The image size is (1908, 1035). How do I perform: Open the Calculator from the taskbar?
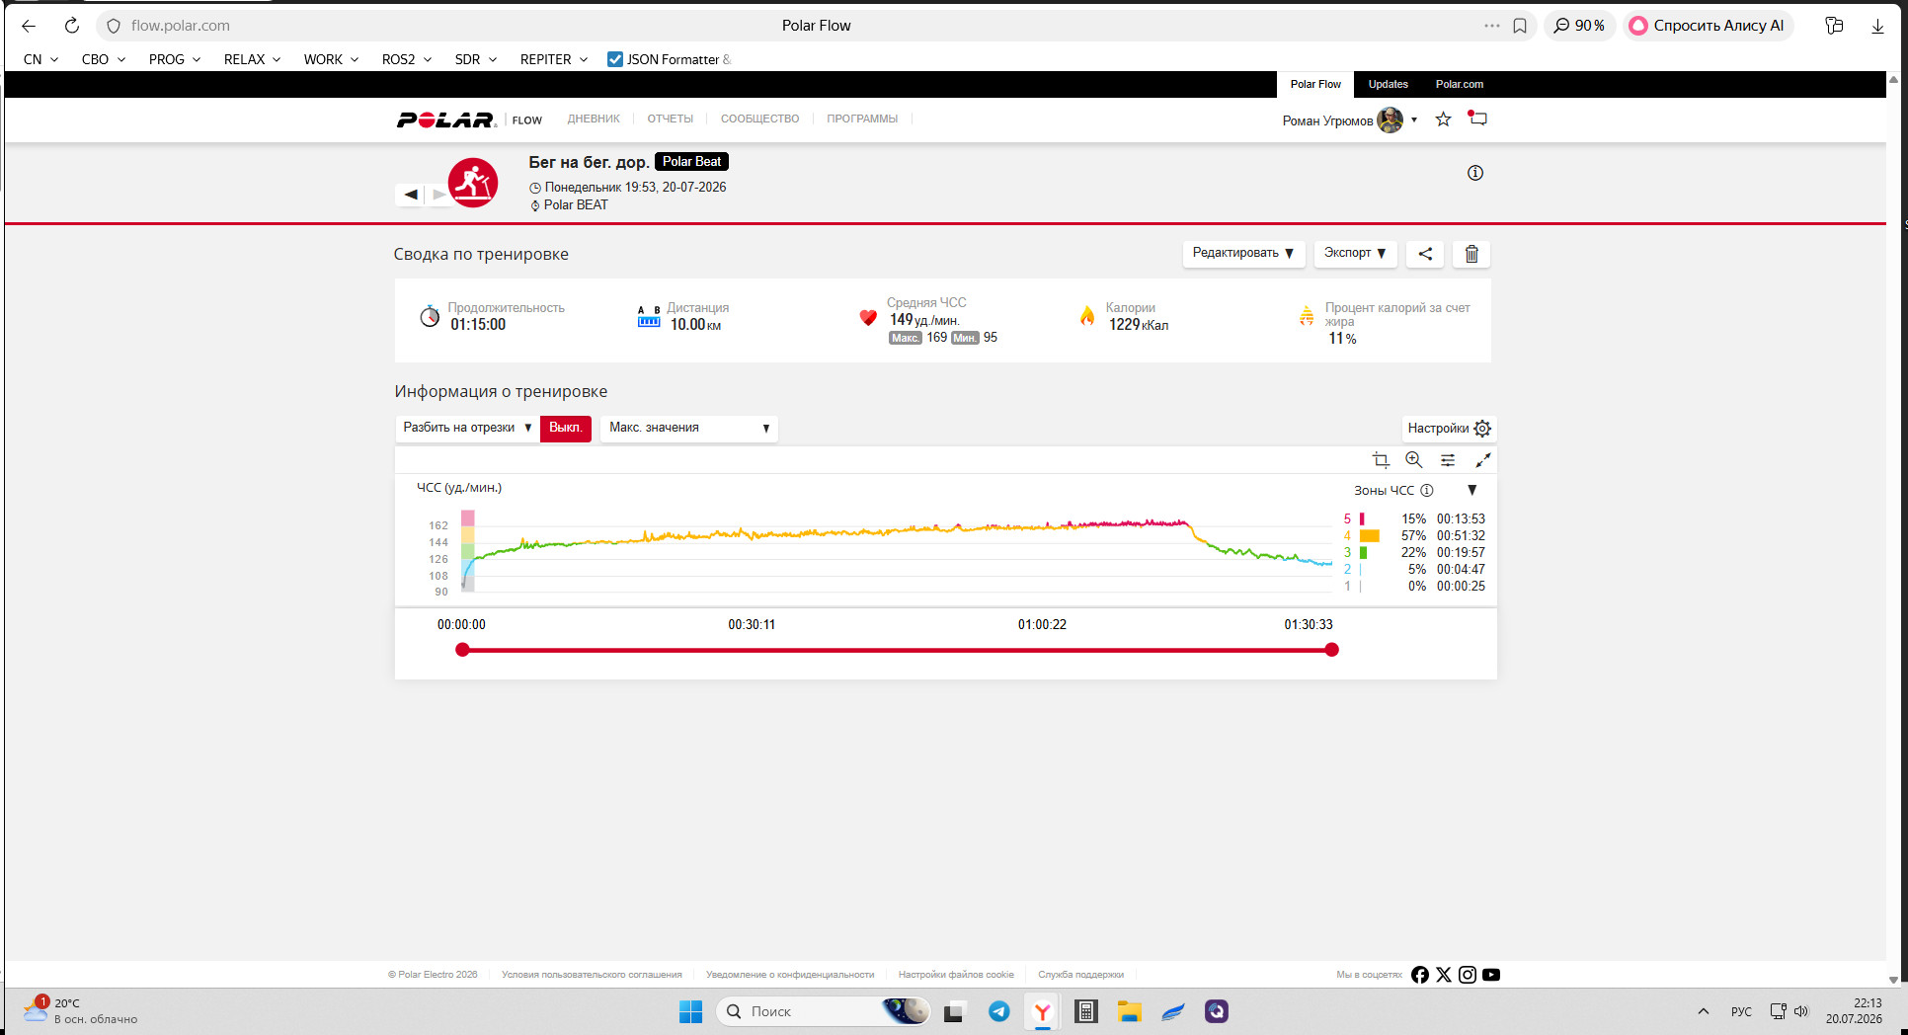(x=1086, y=1011)
